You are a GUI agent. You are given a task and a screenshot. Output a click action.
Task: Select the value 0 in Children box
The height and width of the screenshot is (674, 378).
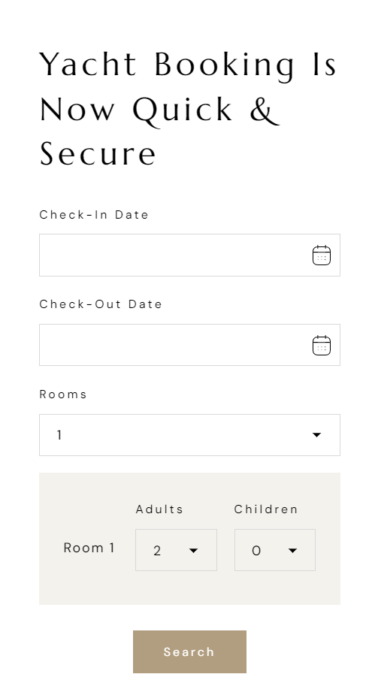tap(256, 551)
